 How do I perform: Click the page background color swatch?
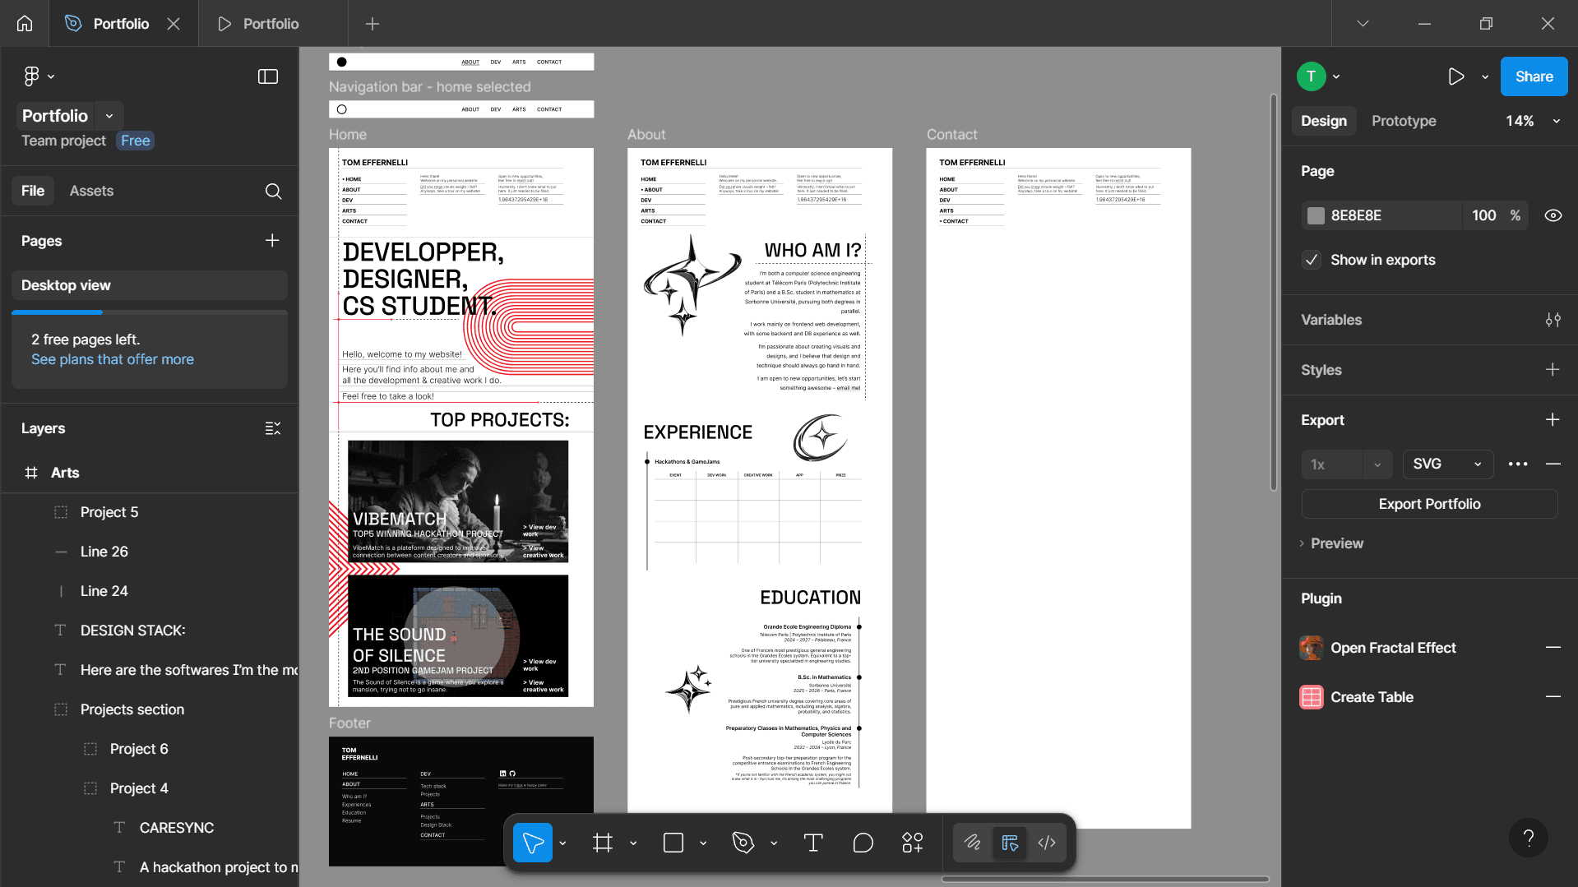[x=1317, y=215]
